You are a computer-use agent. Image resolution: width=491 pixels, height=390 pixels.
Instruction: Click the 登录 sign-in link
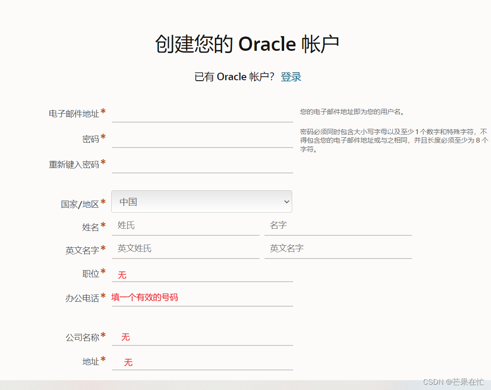pos(291,77)
